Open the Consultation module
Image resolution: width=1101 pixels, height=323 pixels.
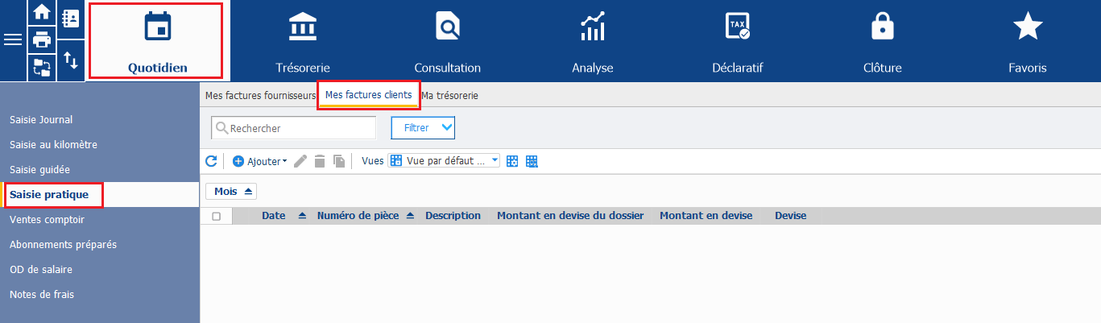[x=447, y=40]
